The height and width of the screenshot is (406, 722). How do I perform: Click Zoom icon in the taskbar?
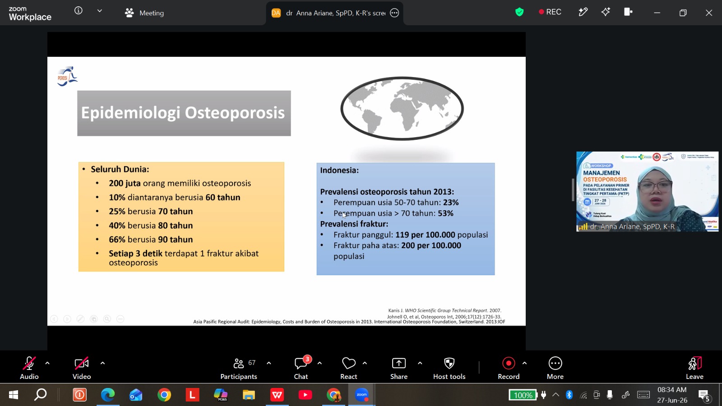tap(362, 395)
